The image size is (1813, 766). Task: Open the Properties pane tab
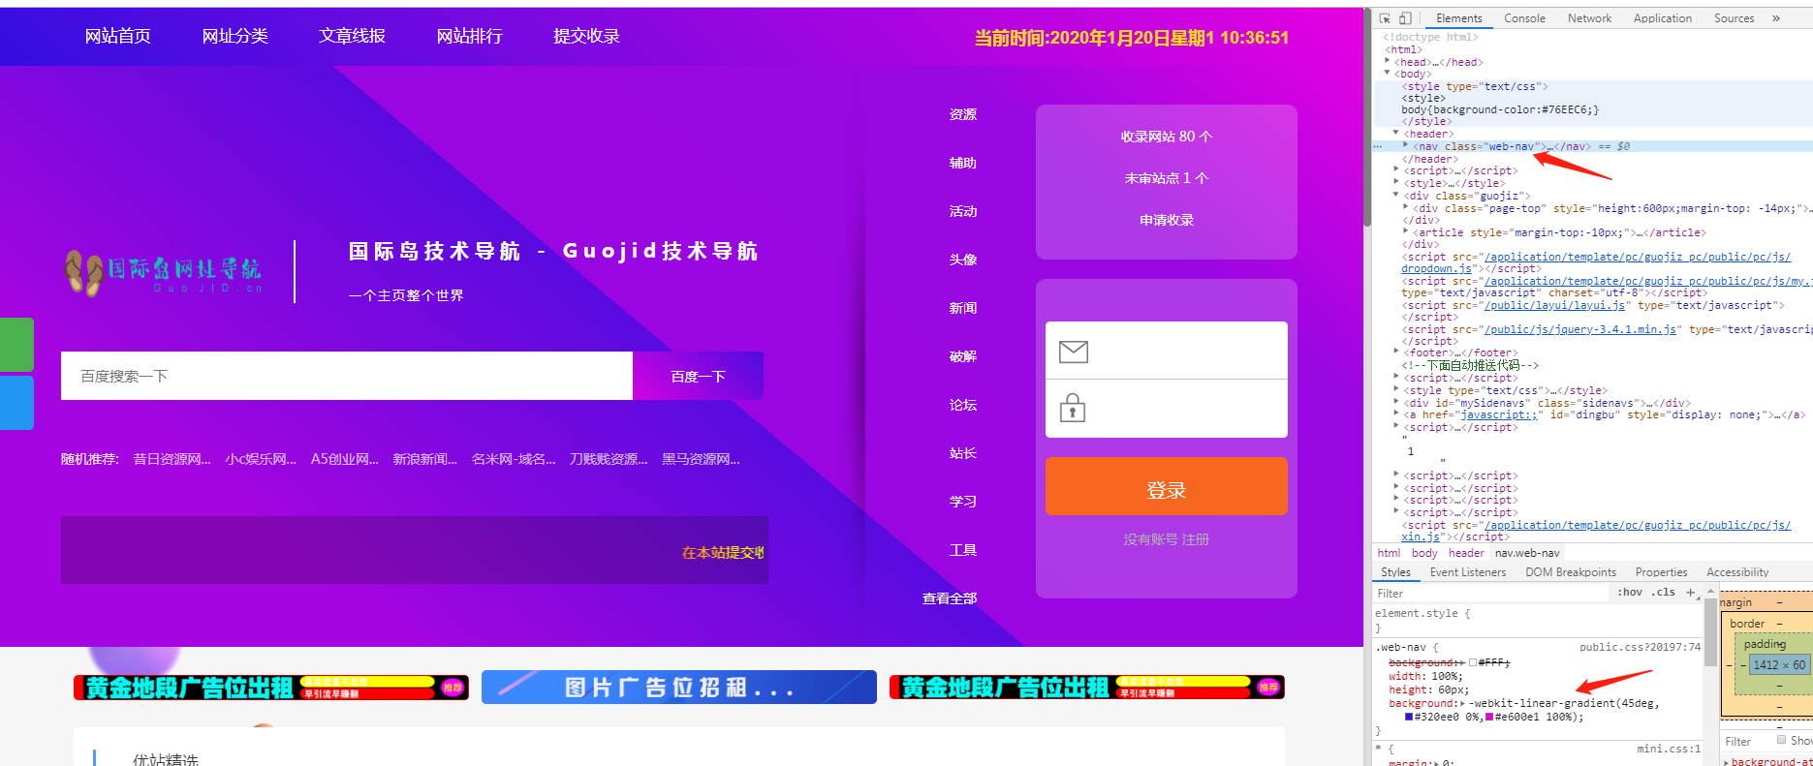1661,572
